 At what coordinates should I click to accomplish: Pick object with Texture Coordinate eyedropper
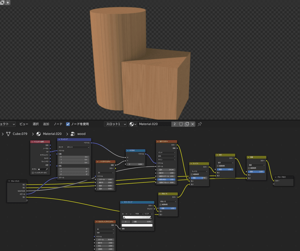pos(46,169)
